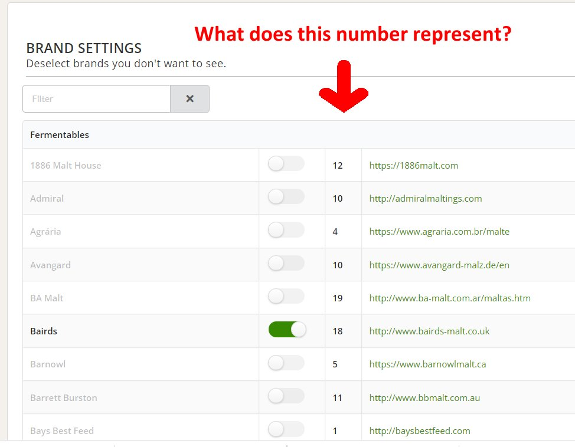This screenshot has height=447, width=575.
Task: Visit the admiralmaltings.com link
Action: pyautogui.click(x=425, y=199)
